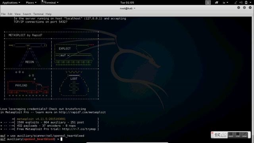Click the red 'openssl_heartbleed' module name

point(39,139)
